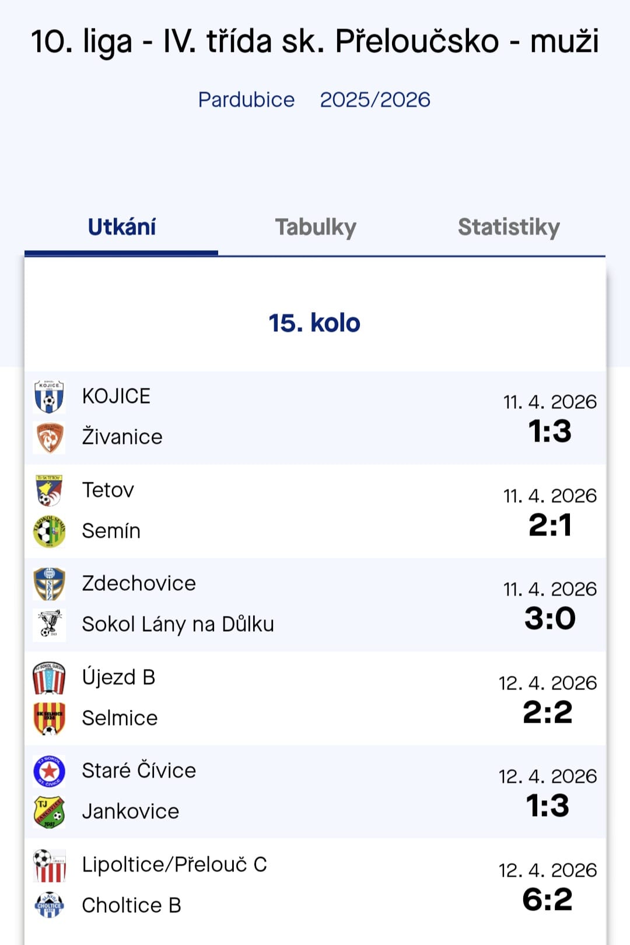The height and width of the screenshot is (945, 630).
Task: Open the Statistiky tab
Action: click(509, 228)
